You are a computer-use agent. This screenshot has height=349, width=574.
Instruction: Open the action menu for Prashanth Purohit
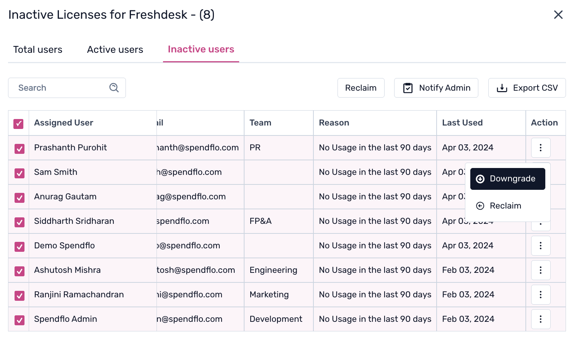pos(541,148)
